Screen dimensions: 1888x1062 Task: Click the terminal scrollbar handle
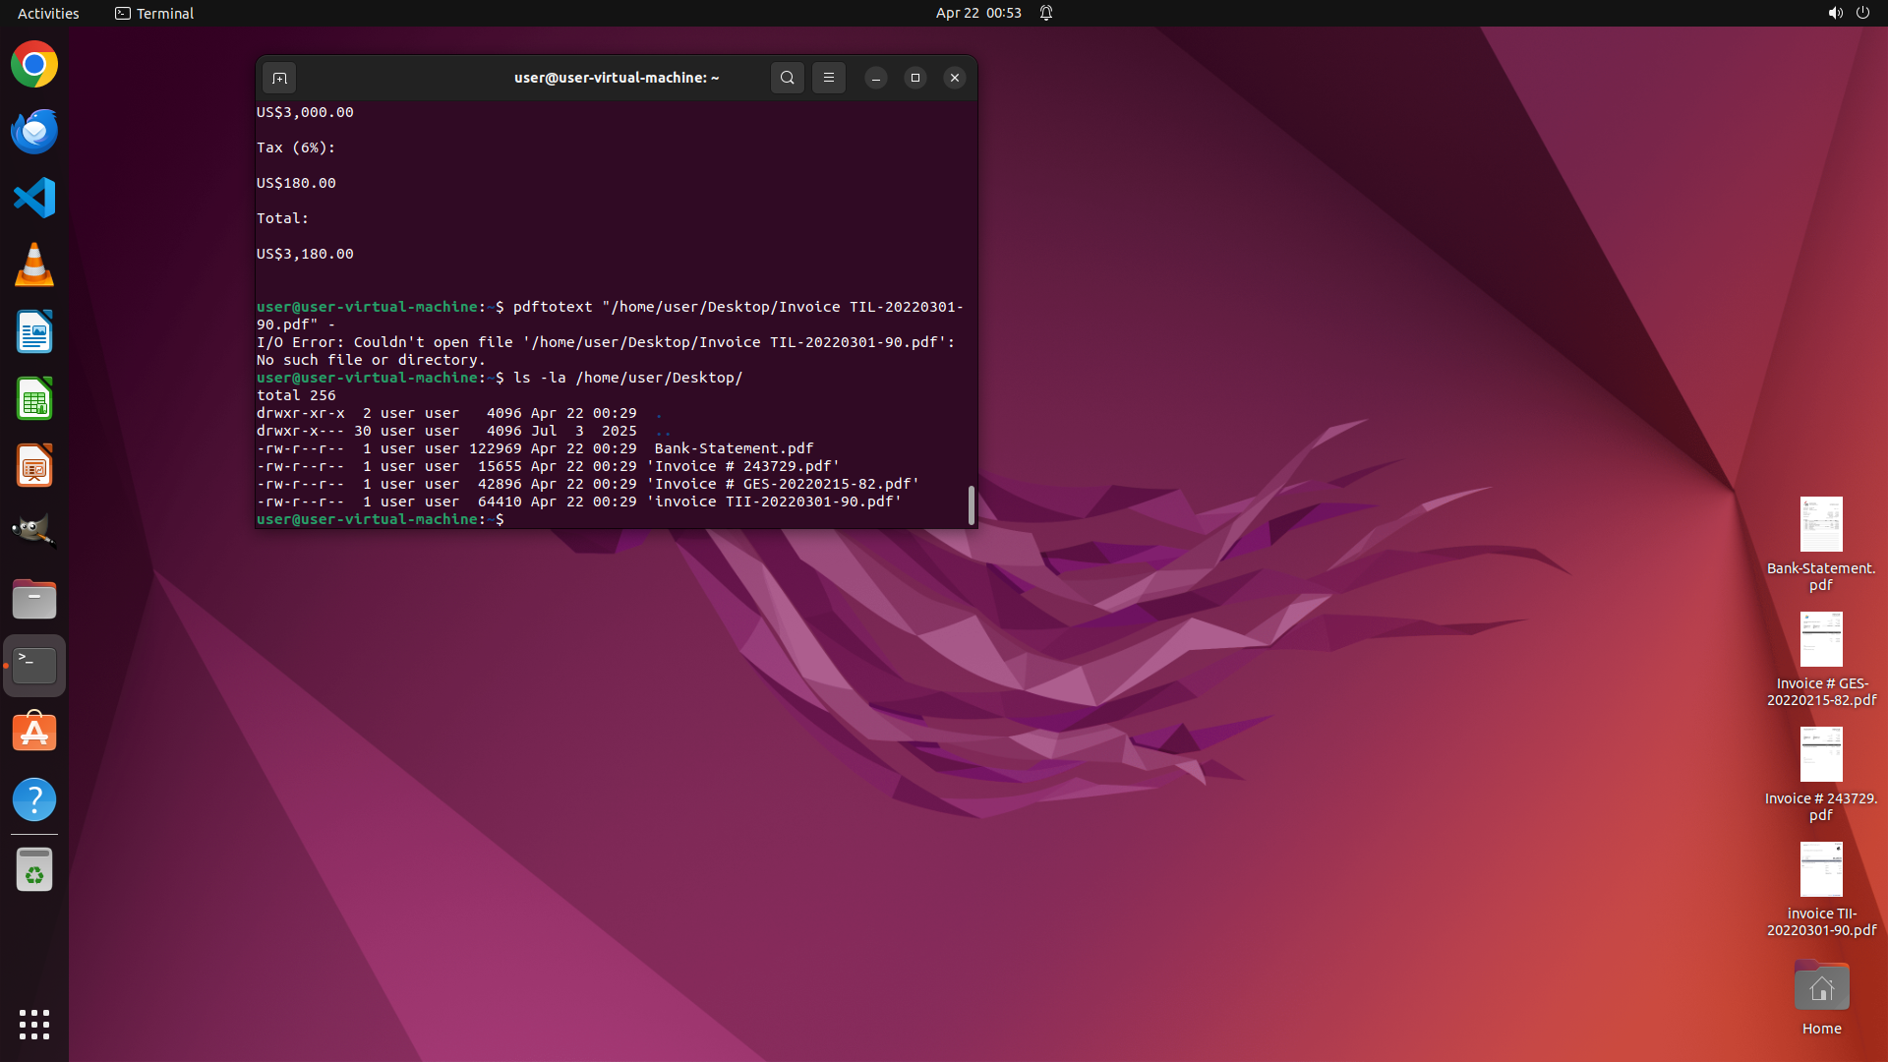click(972, 505)
